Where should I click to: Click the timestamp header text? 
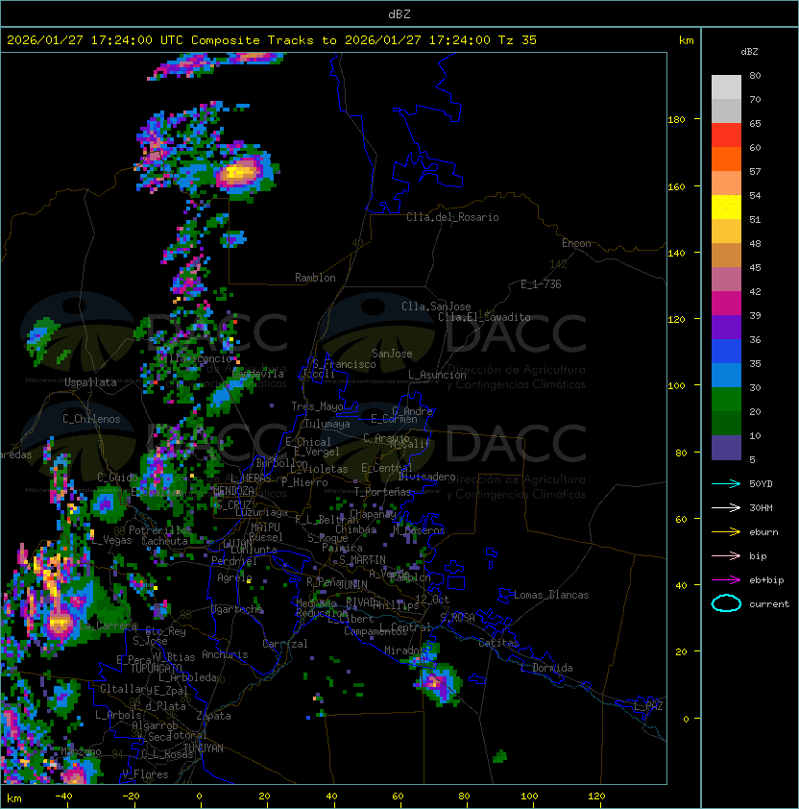(272, 40)
